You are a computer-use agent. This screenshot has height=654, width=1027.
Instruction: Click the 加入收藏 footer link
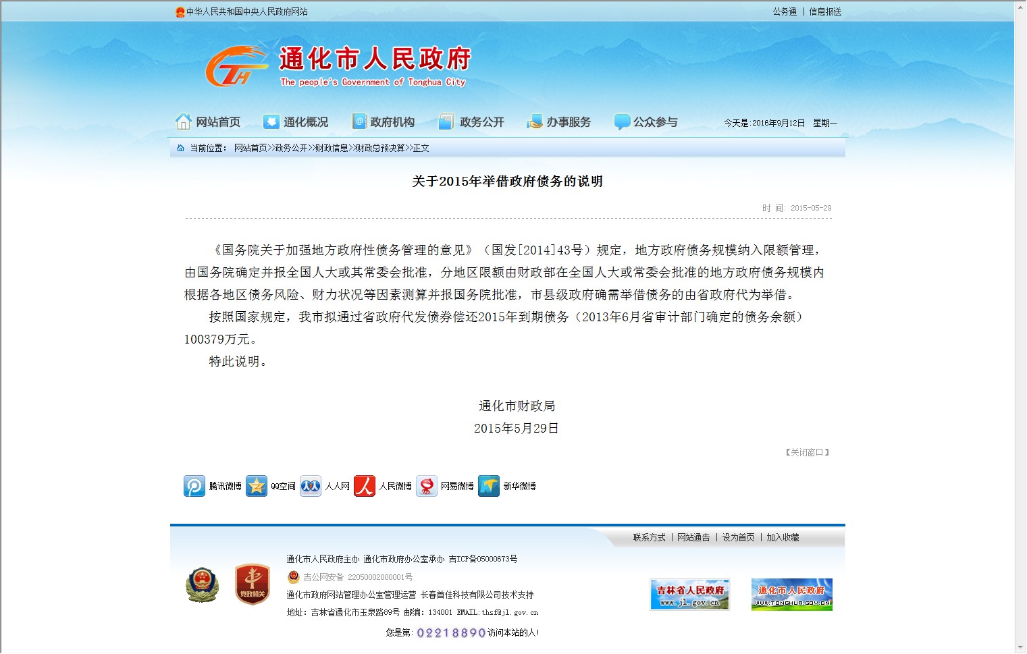(783, 538)
